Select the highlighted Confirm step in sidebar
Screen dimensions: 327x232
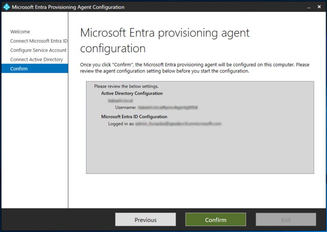(35, 69)
